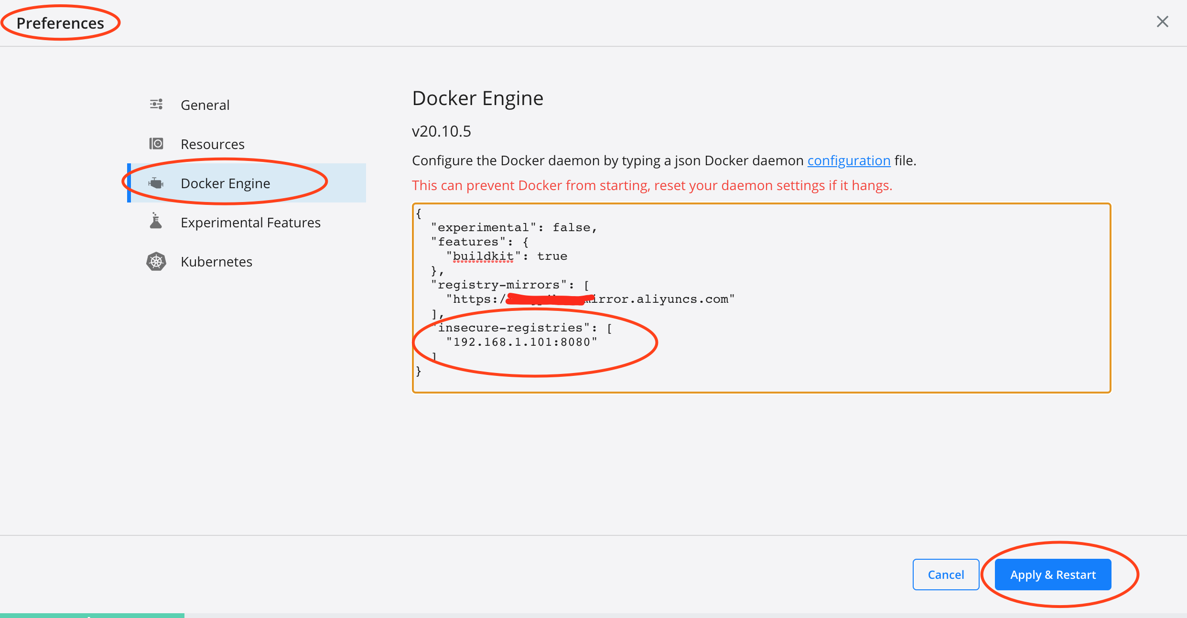Click the Kubernetes helm wheel icon
The image size is (1187, 618).
155,261
